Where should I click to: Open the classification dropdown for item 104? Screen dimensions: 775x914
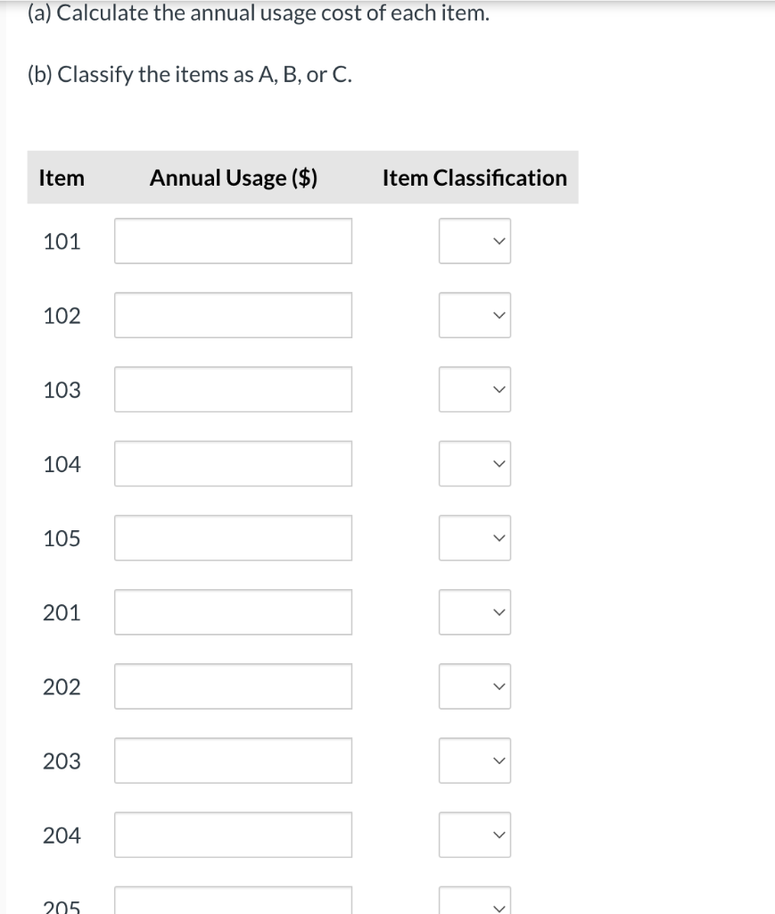point(474,463)
